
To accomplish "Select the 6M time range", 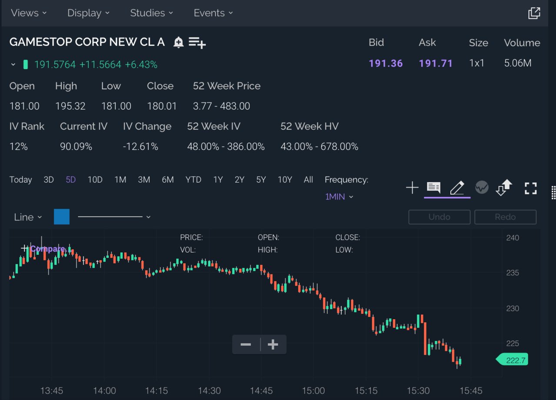I will 168,180.
